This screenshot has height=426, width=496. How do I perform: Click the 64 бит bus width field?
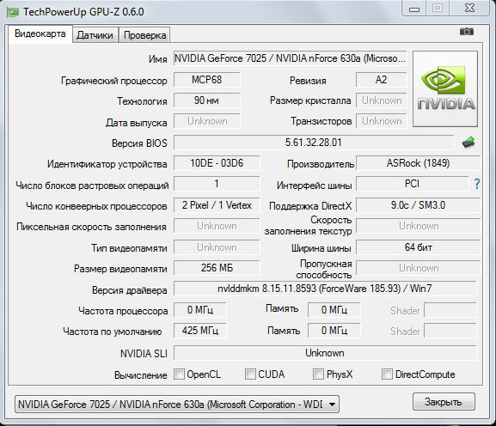tap(418, 247)
